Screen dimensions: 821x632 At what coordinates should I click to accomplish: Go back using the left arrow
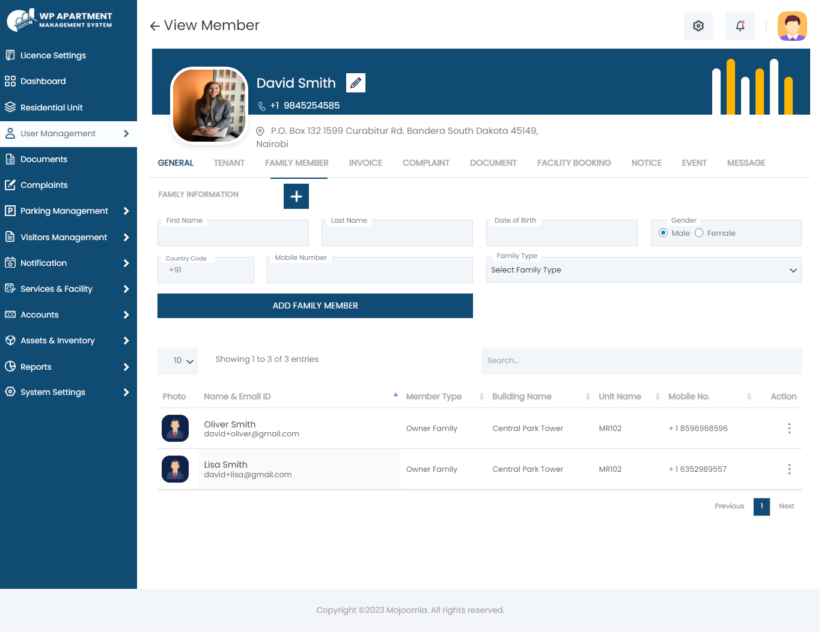click(155, 26)
